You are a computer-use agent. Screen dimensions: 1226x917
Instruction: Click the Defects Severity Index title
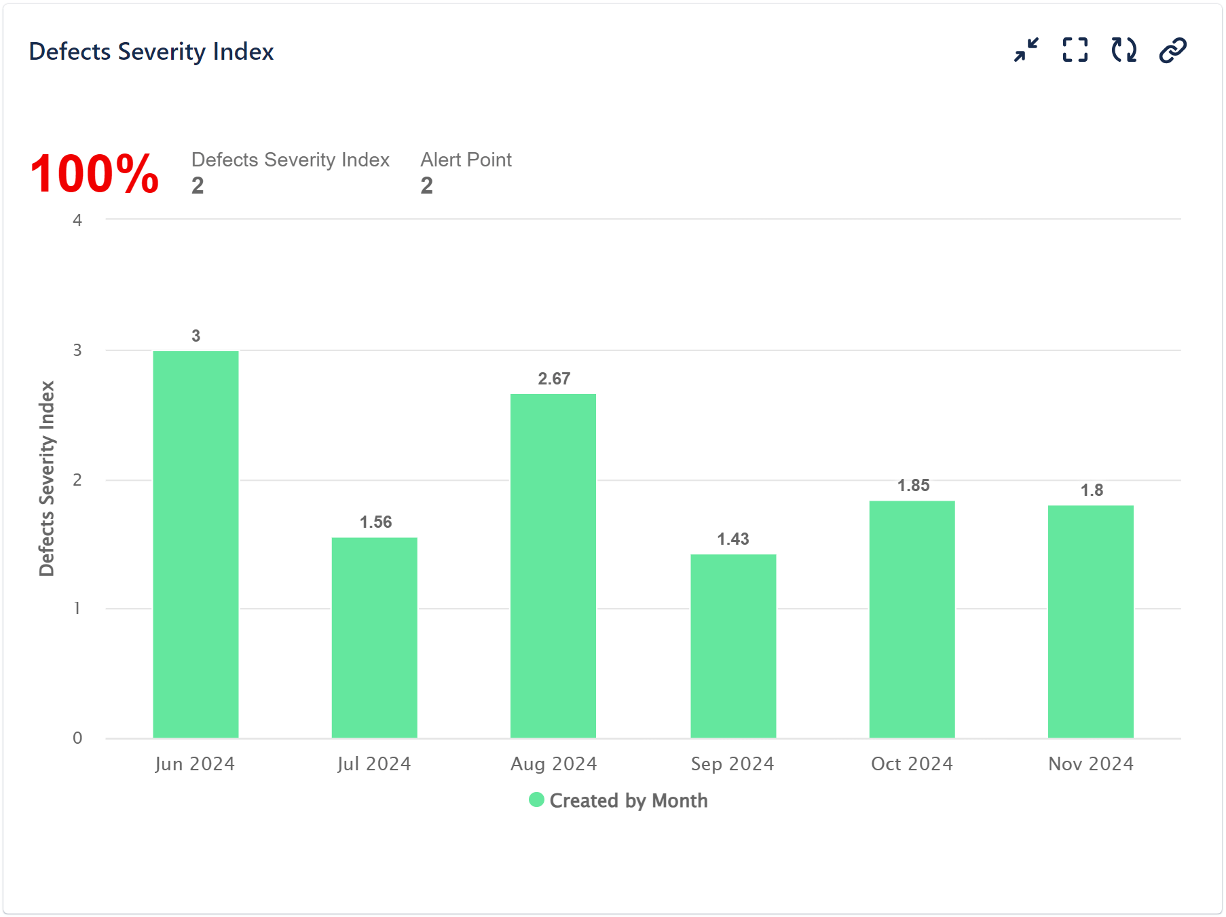tap(151, 51)
